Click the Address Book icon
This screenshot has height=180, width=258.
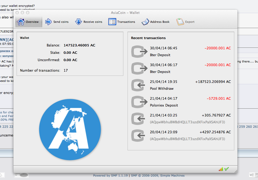click(x=145, y=22)
